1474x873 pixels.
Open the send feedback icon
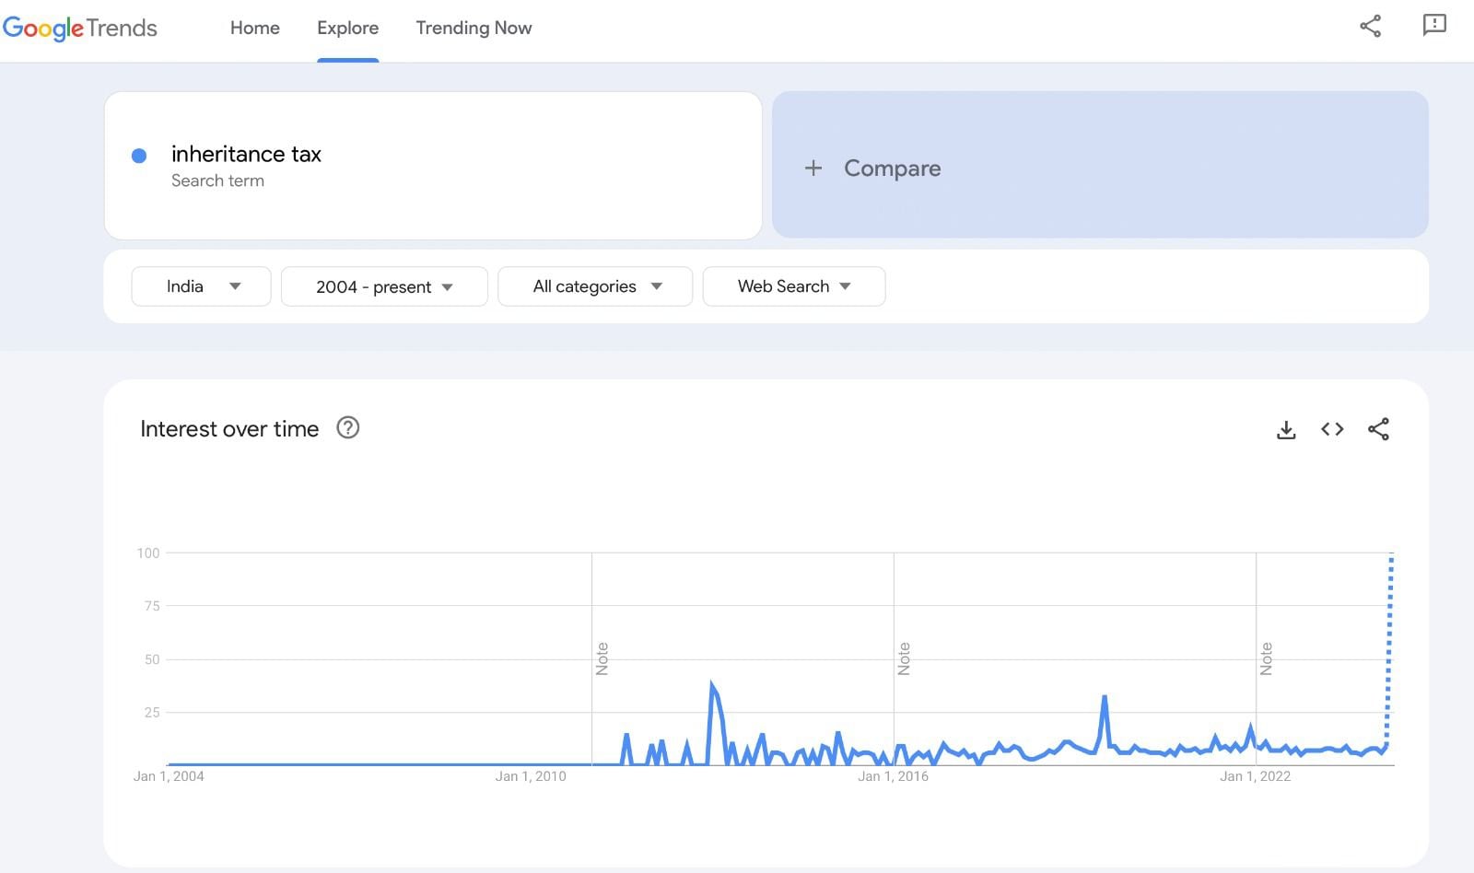[x=1434, y=26]
